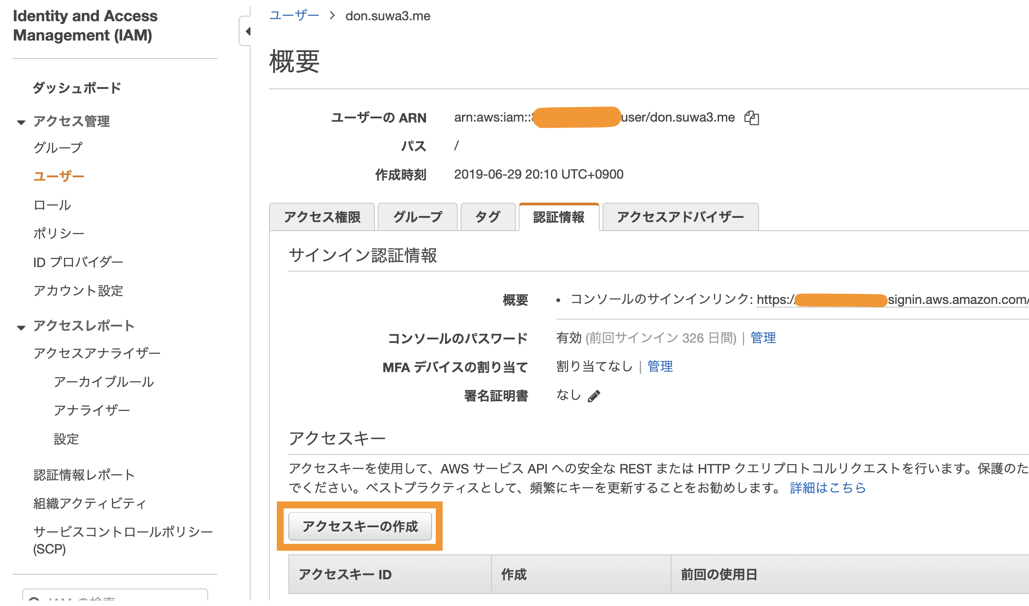Switch to the タグ tab
This screenshot has width=1029, height=606.
(488, 217)
